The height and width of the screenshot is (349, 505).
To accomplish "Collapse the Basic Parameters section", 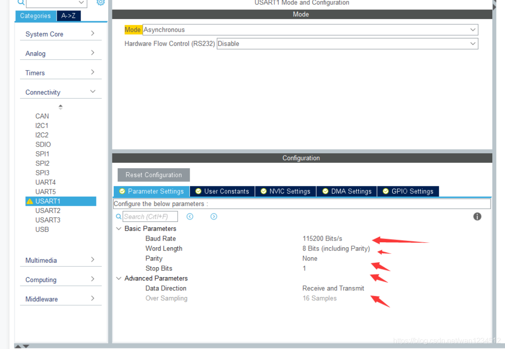I will tap(119, 229).
